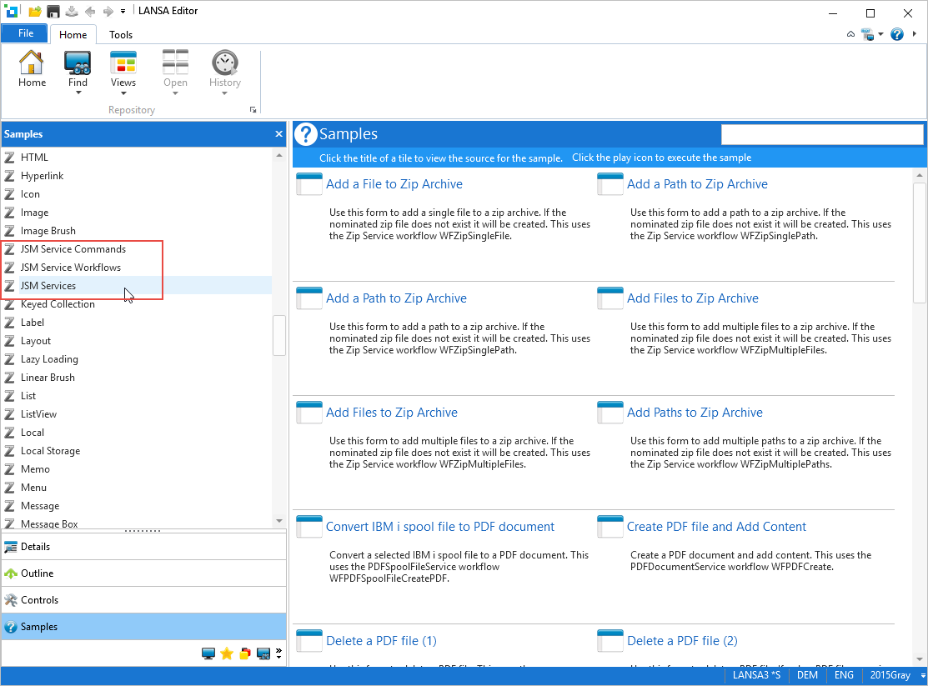This screenshot has width=928, height=686.
Task: Expand the History dropdown arrow
Action: point(225,93)
